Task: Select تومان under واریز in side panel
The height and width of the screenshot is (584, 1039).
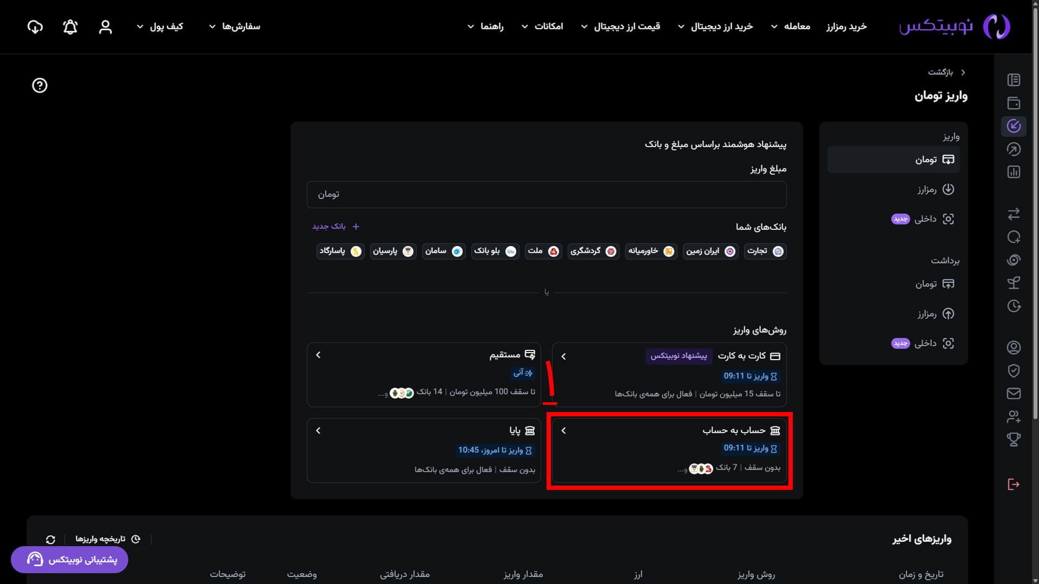Action: coord(893,160)
